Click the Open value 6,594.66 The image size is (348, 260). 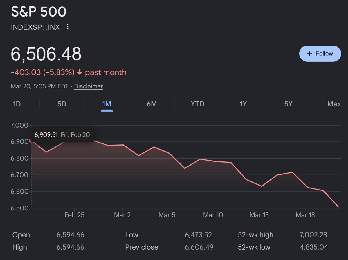pyautogui.click(x=70, y=235)
